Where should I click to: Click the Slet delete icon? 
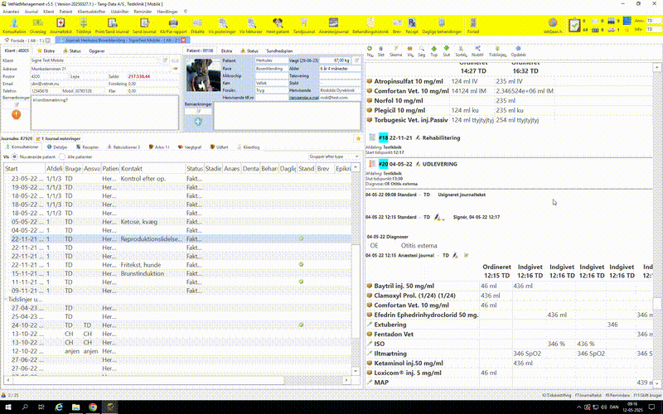coord(380,51)
